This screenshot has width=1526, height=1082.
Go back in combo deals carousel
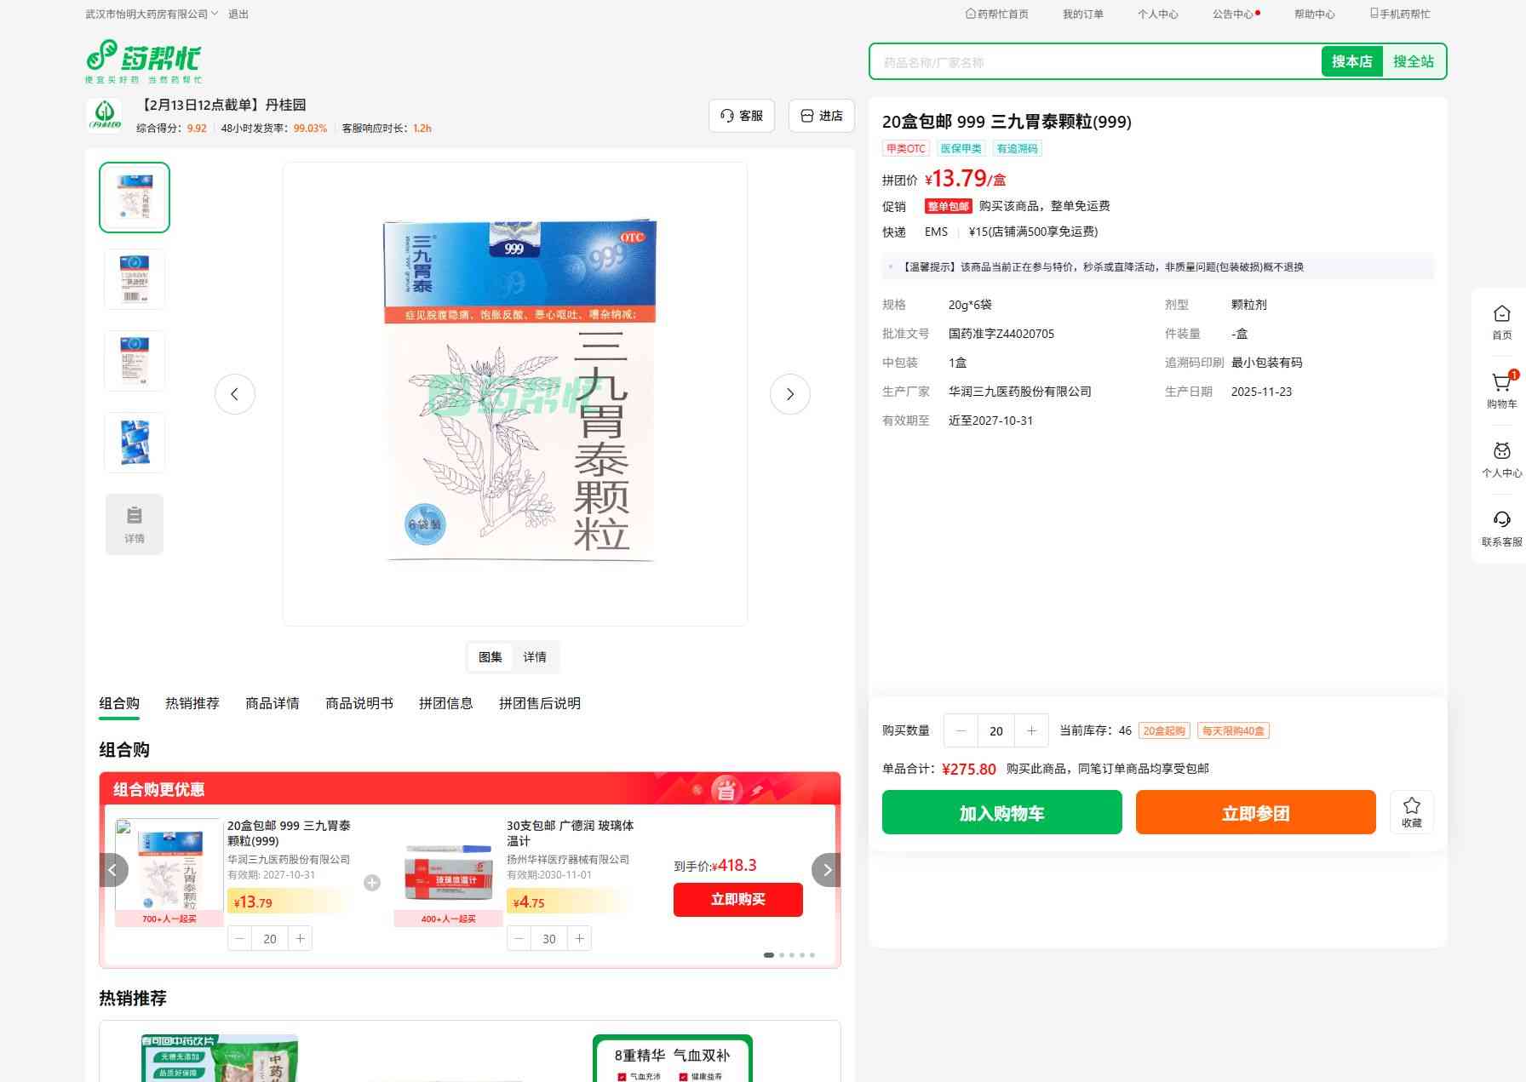tap(113, 870)
